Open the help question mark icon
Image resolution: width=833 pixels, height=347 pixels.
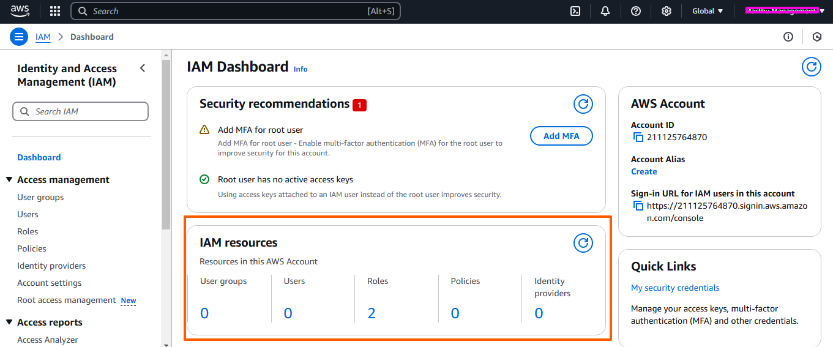(x=636, y=11)
